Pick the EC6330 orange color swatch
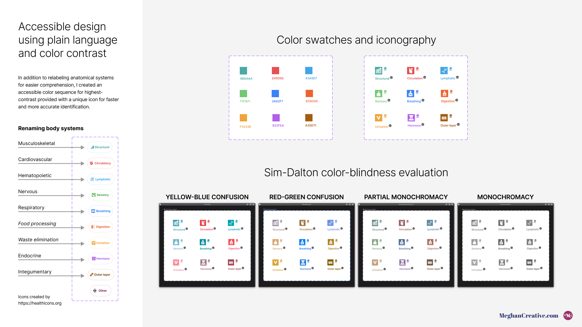This screenshot has height=327, width=582. pyautogui.click(x=309, y=93)
